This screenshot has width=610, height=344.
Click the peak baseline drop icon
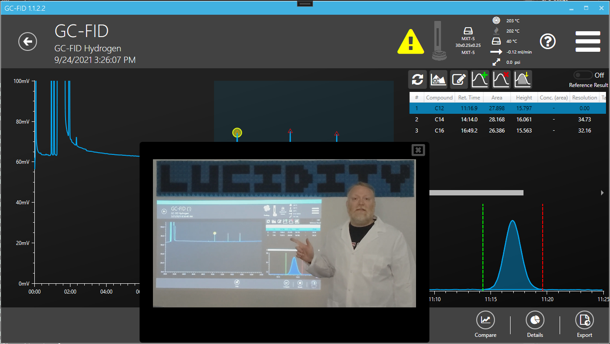pyautogui.click(x=523, y=80)
